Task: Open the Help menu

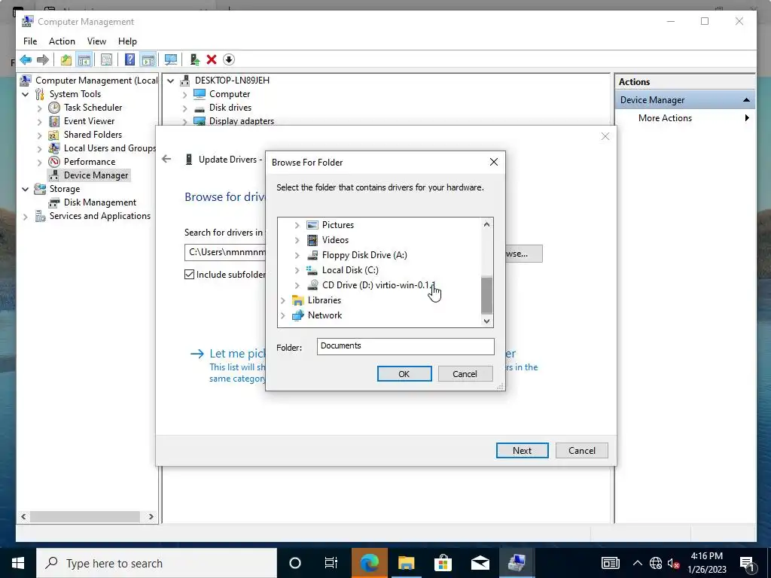Action: click(127, 41)
